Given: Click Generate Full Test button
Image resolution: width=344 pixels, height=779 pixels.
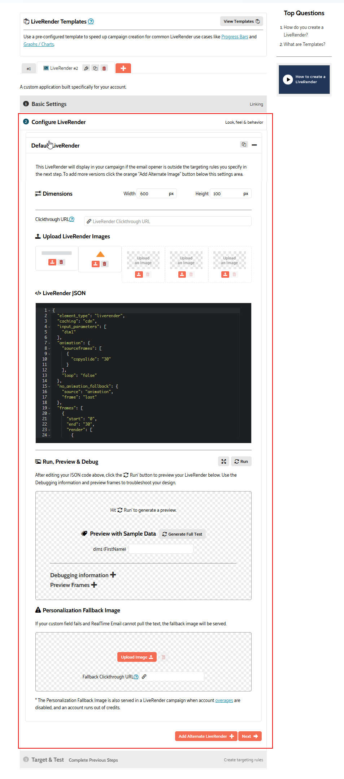Looking at the screenshot, I should coord(182,534).
